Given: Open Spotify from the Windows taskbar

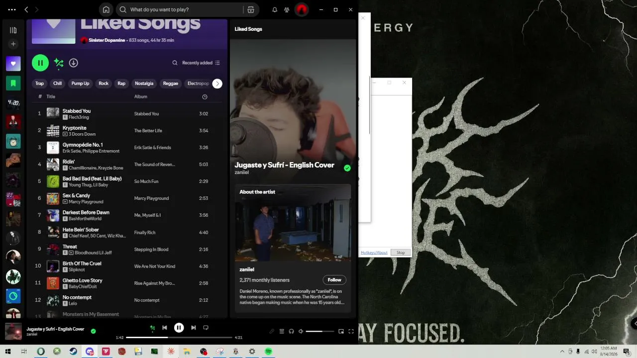Looking at the screenshot, I should [x=268, y=352].
